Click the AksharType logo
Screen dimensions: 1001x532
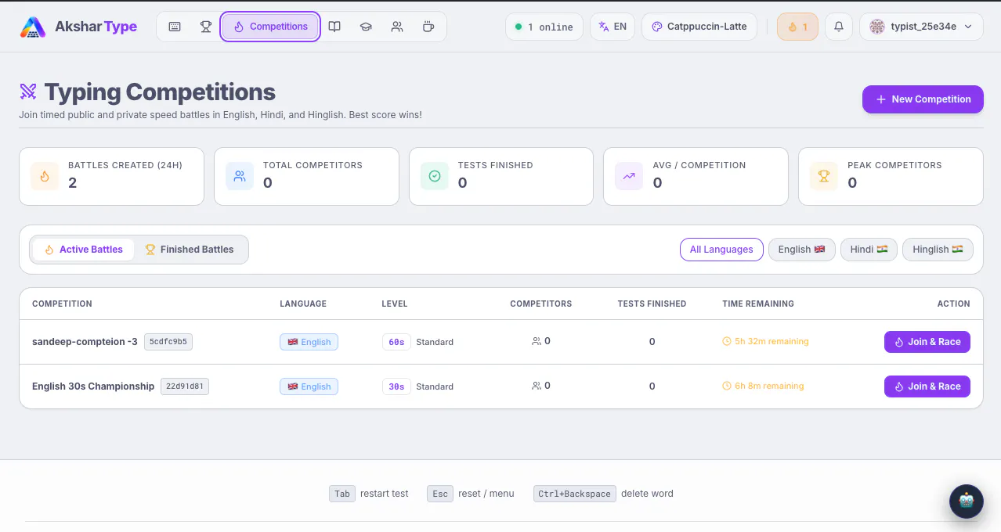[x=78, y=27]
